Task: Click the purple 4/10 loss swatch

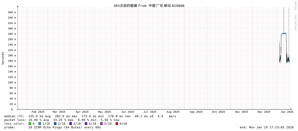Action: (x=86, y=124)
